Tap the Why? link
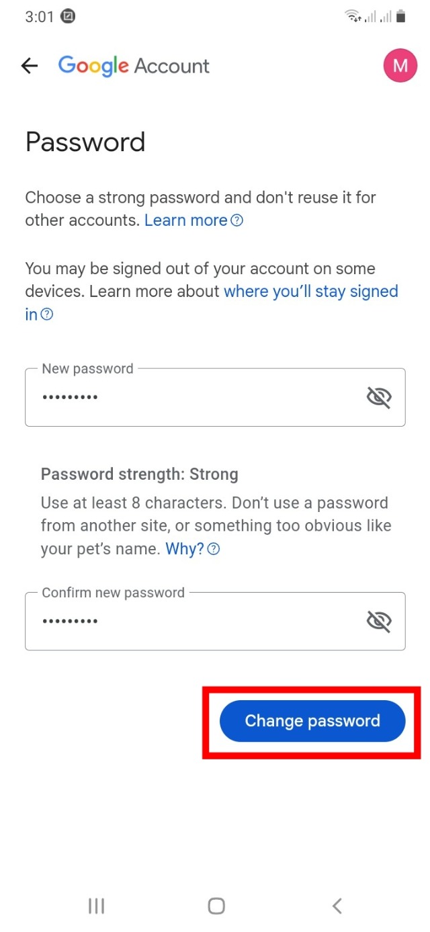This screenshot has width=430, height=932. (x=184, y=549)
